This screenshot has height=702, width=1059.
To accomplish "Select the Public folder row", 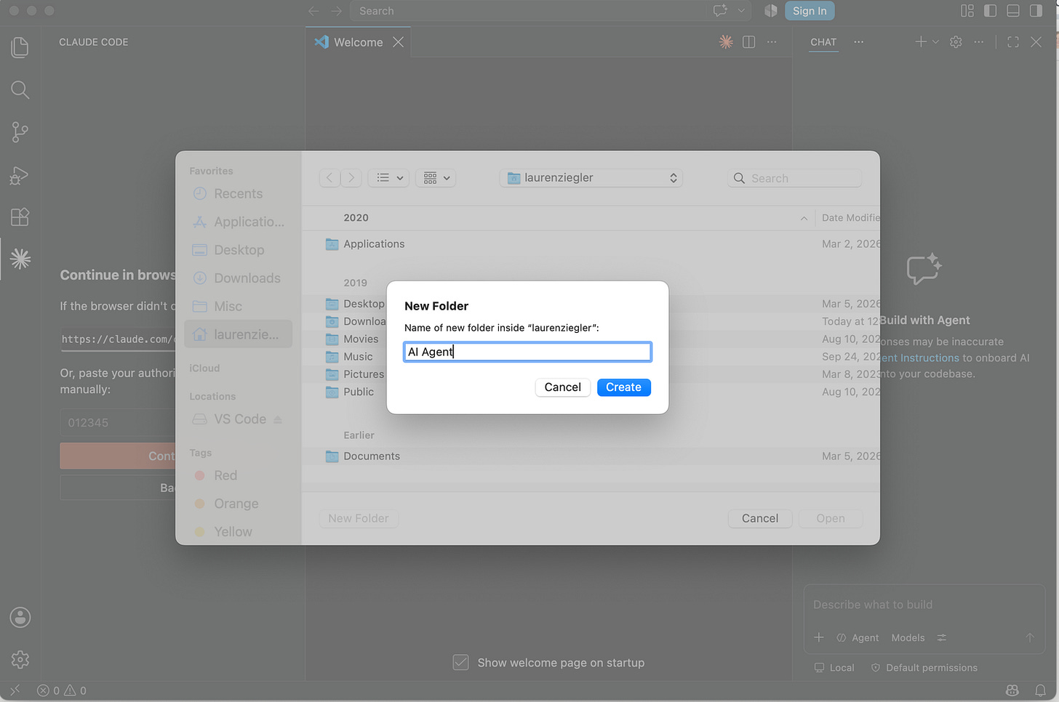I will pyautogui.click(x=591, y=392).
